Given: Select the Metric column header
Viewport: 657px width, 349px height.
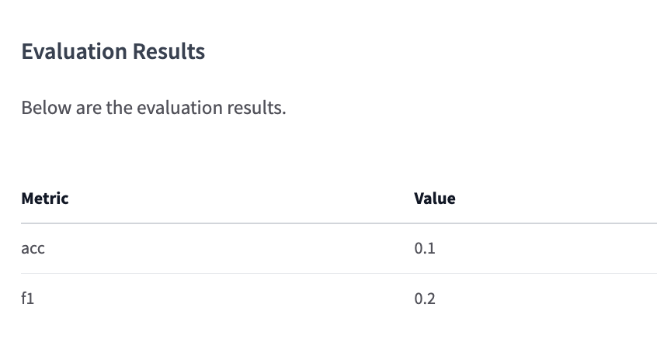Looking at the screenshot, I should coord(45,199).
